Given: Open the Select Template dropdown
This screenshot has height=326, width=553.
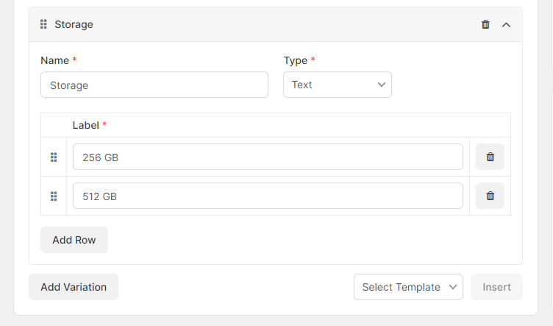Looking at the screenshot, I should tap(408, 287).
